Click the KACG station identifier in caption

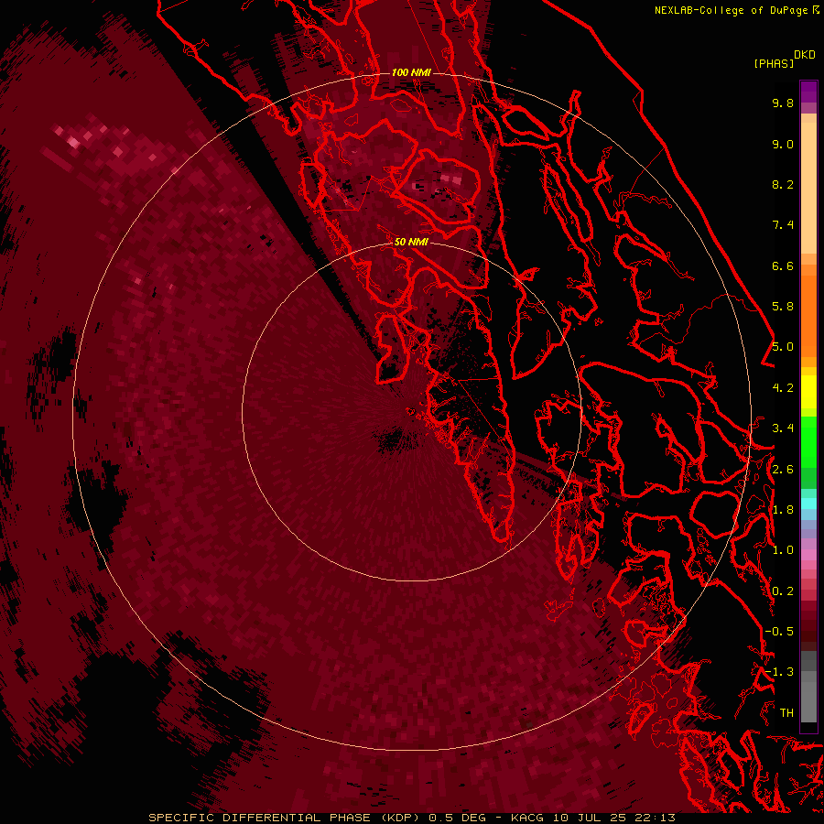(x=527, y=818)
